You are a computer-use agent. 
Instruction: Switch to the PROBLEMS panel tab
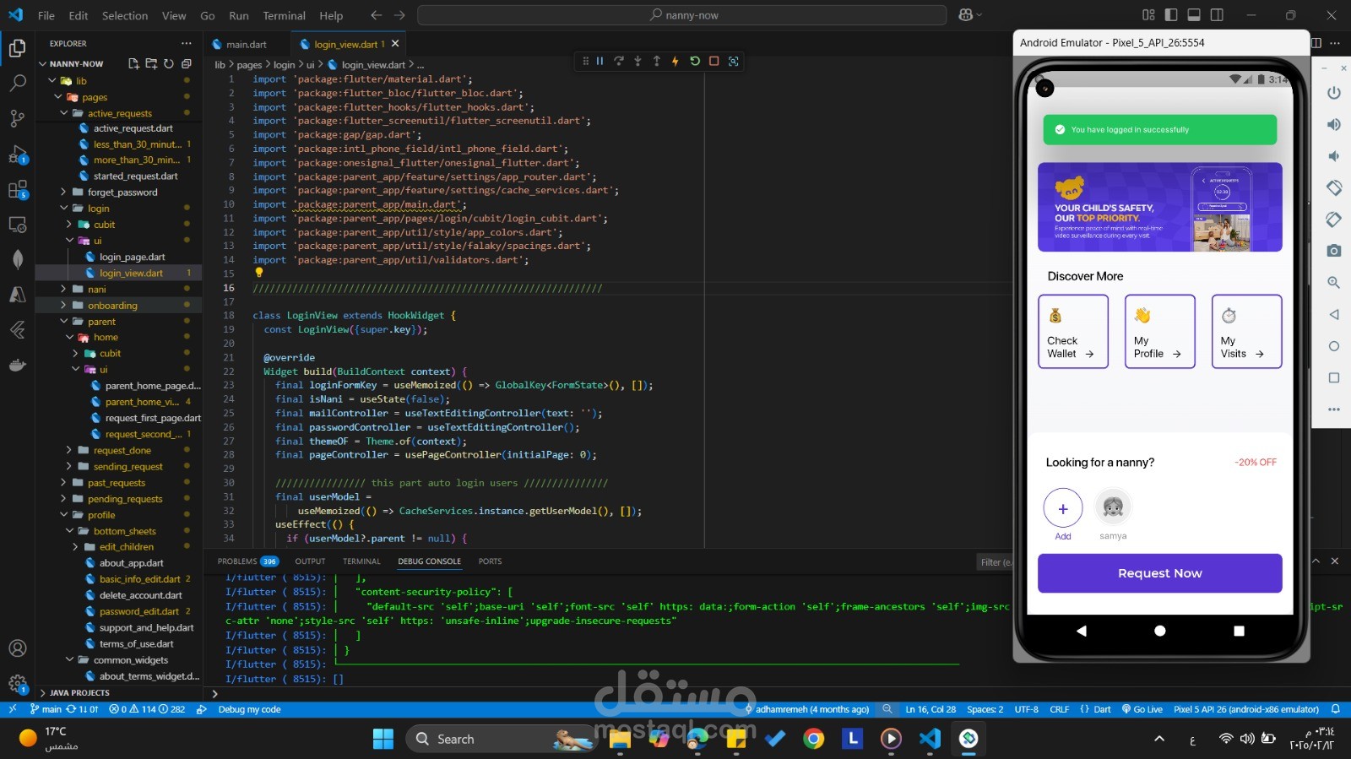click(x=247, y=561)
